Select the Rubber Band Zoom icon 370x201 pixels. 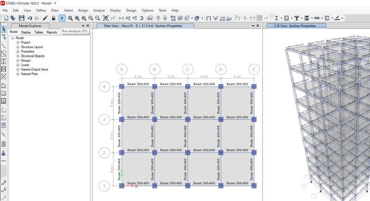(70, 18)
